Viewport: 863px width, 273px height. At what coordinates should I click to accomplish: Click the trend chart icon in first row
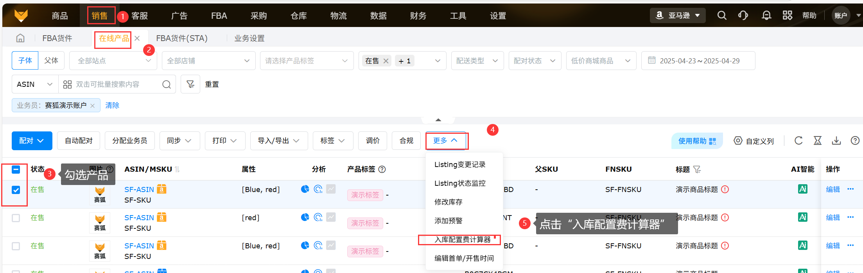(x=331, y=189)
